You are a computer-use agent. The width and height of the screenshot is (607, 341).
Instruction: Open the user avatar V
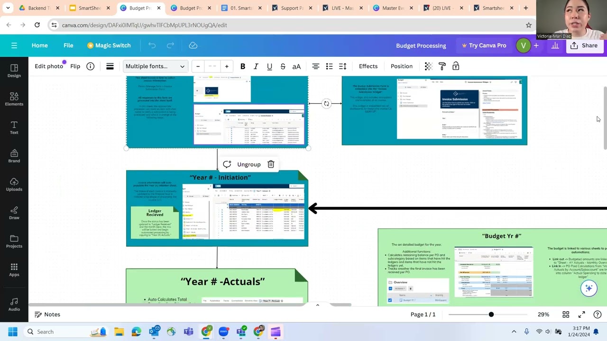coord(523,45)
